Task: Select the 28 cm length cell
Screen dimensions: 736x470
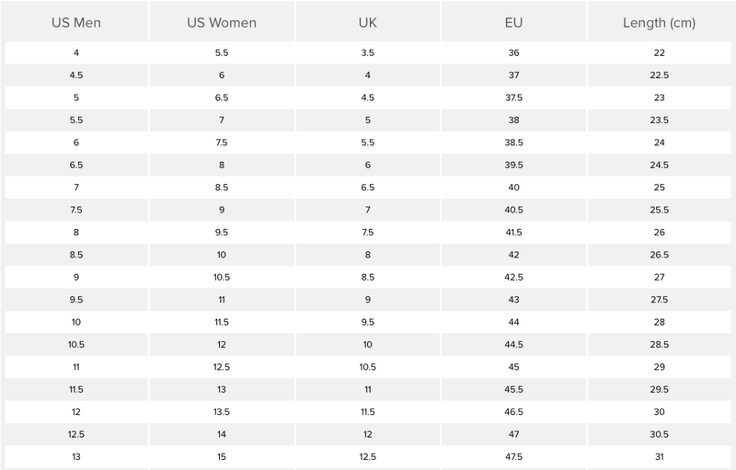Action: 659,322
